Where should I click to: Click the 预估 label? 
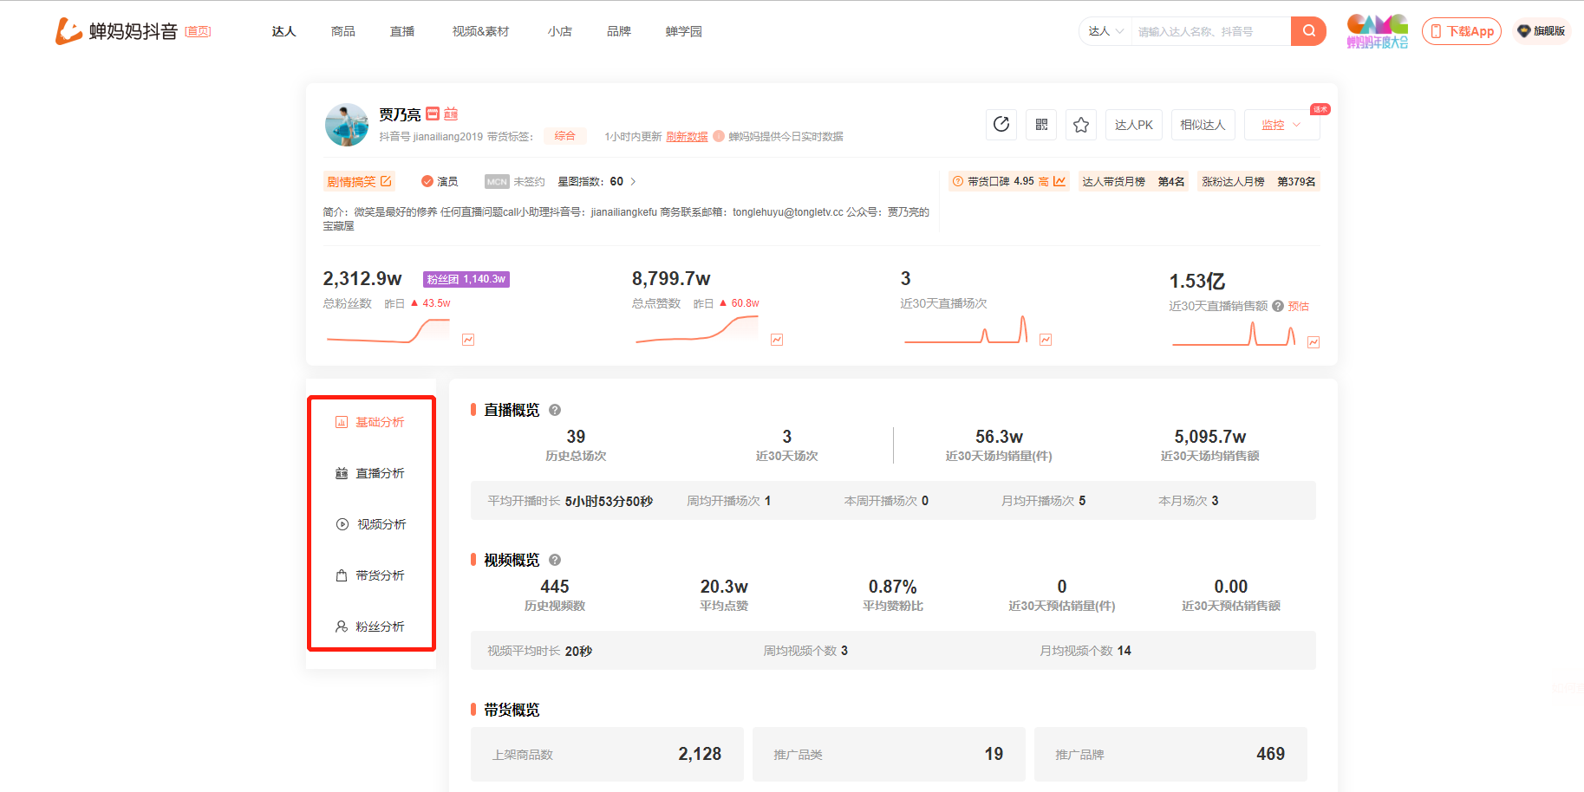click(1299, 306)
